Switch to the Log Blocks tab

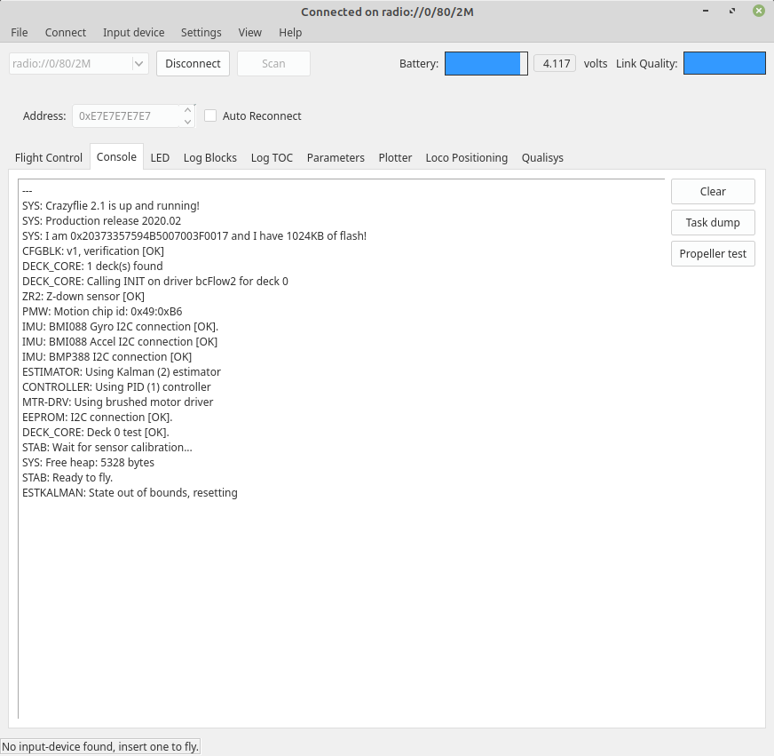(210, 157)
